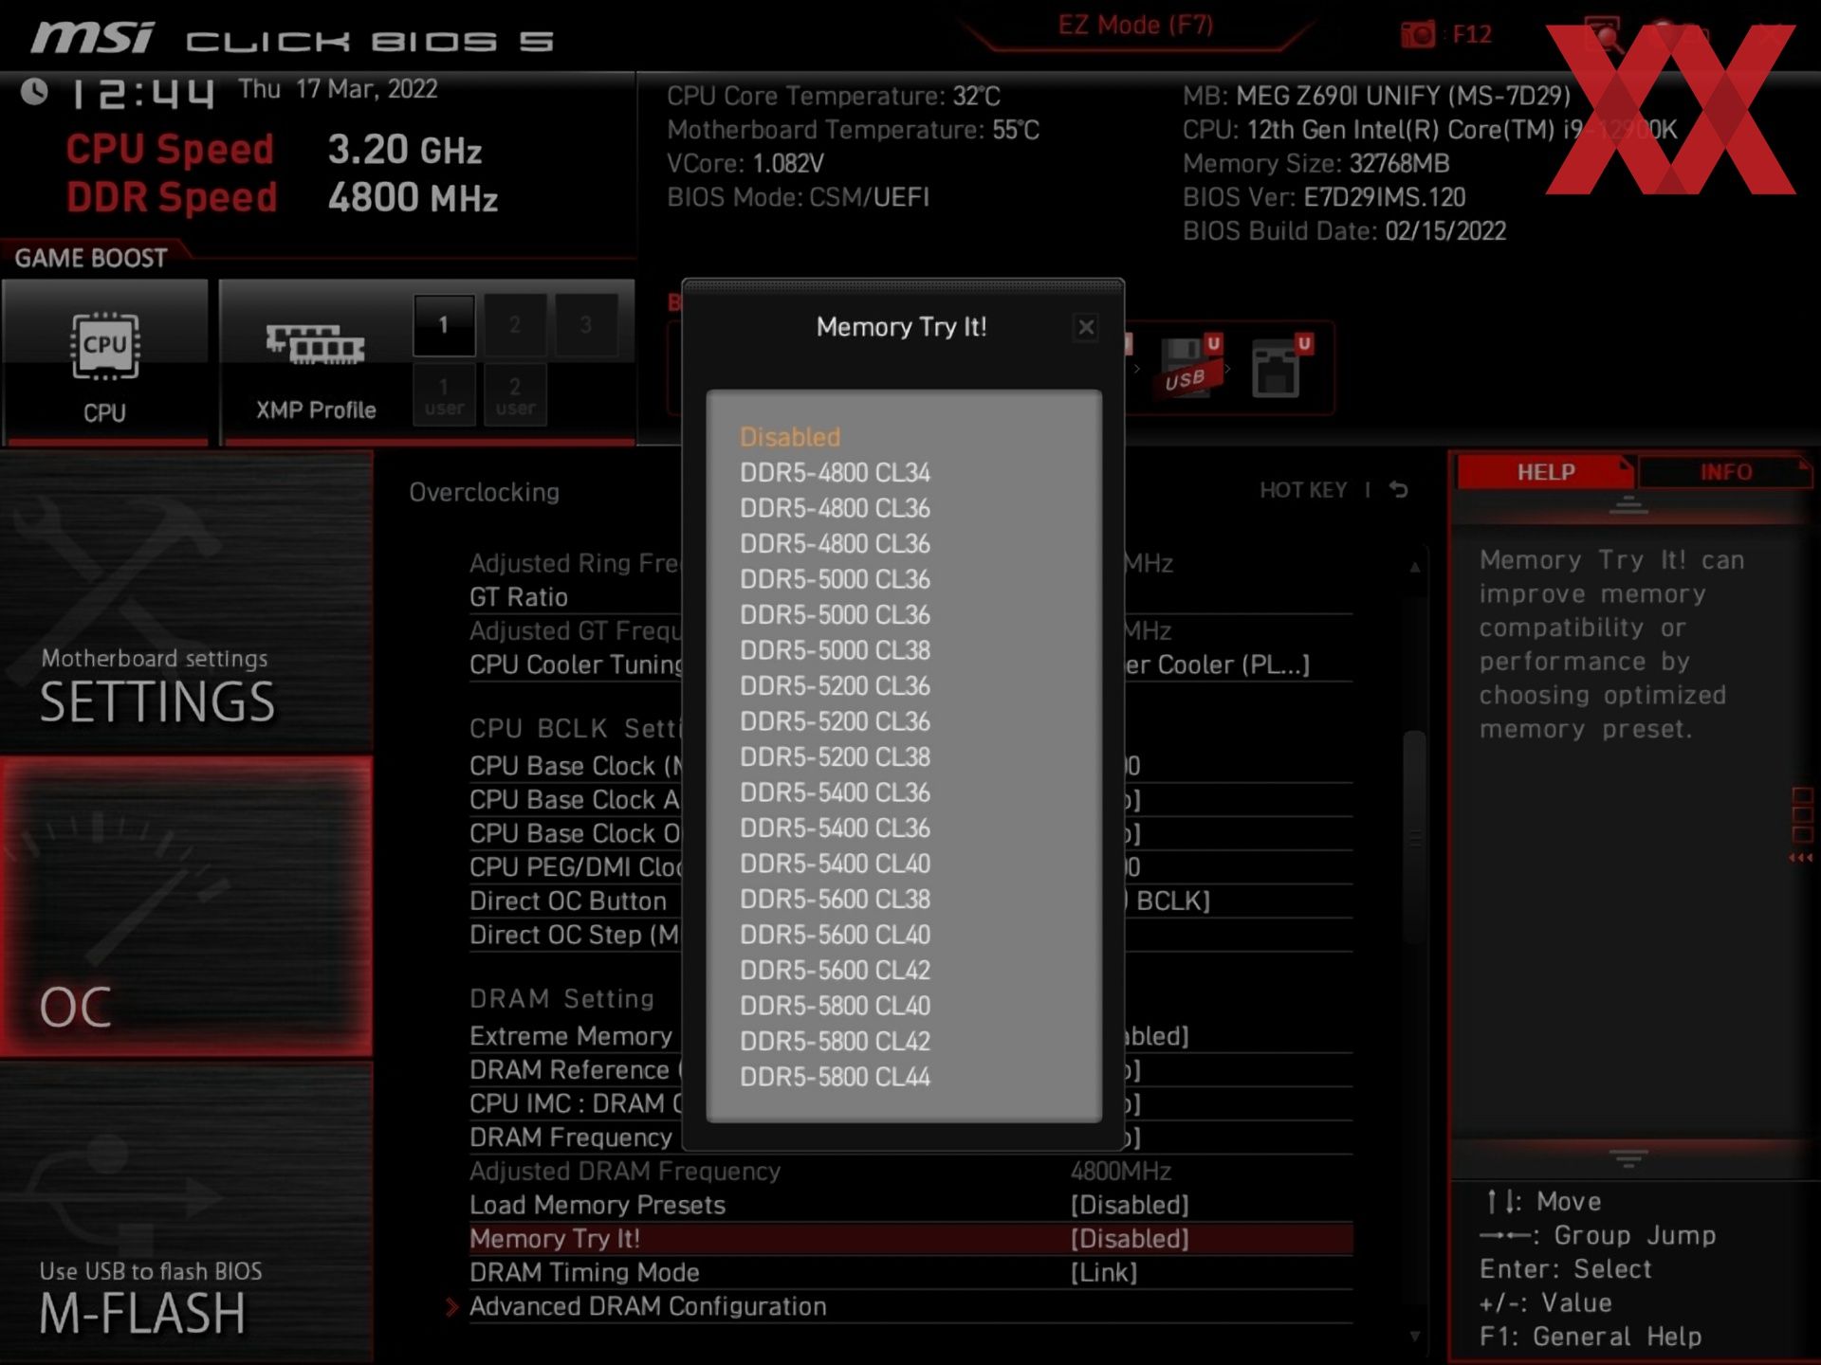Choose the DDR5-4800 CL34 preset
Screen dimensions: 1821x1365
[x=835, y=472]
